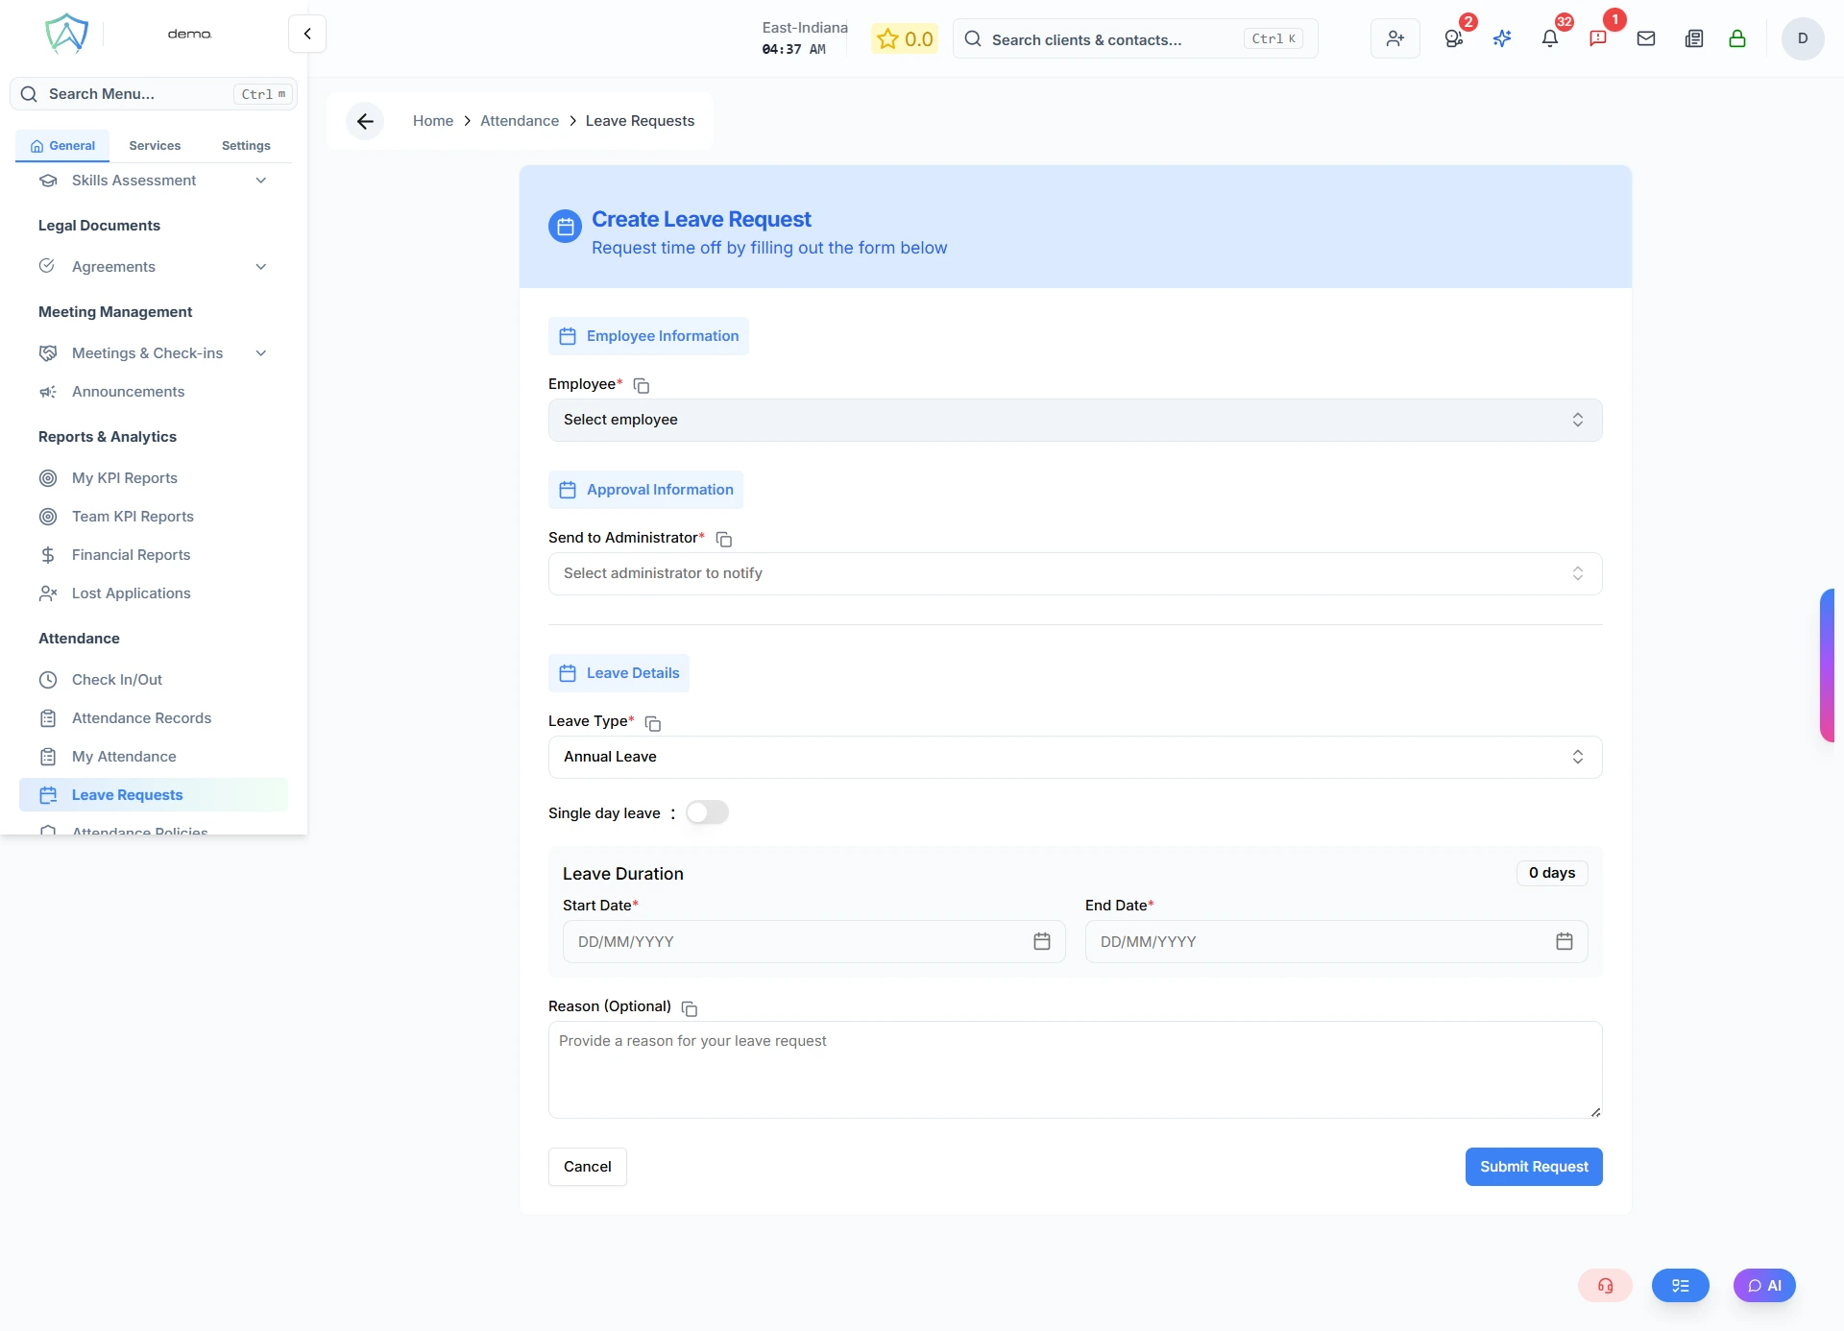Click the green lock icon
Image resolution: width=1844 pixels, height=1331 pixels.
coord(1738,38)
